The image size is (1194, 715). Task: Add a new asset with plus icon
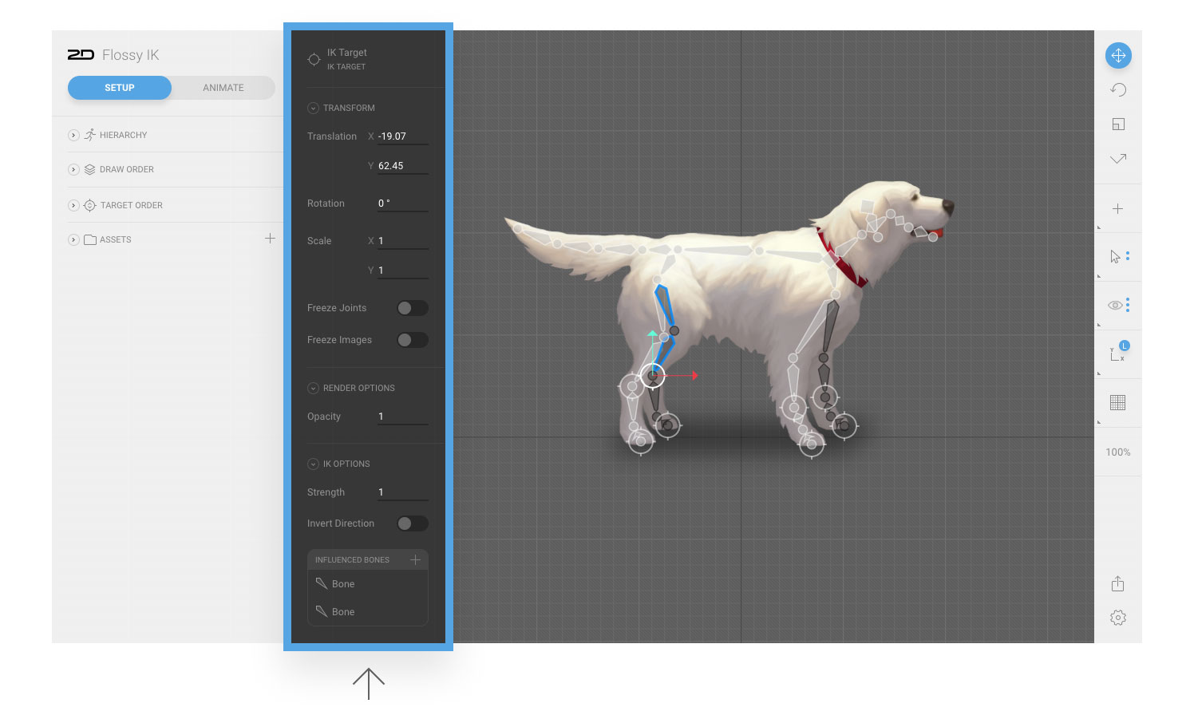pyautogui.click(x=270, y=238)
